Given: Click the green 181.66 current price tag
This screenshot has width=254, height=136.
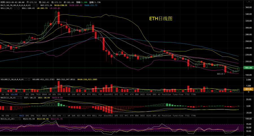Looking at the screenshot, I should click(x=248, y=68).
